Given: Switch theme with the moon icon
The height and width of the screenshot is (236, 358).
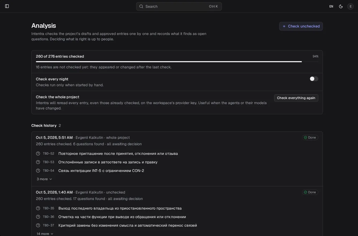Looking at the screenshot, I should 341,6.
